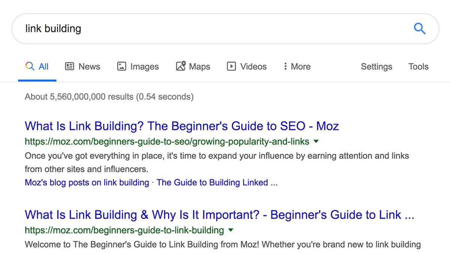Viewport: 450px width, 253px height.
Task: Expand the arrow next to beginners-guide-to-link-building URL
Action: tap(230, 230)
